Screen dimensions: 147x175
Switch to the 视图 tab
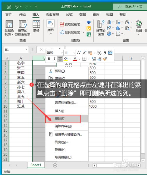pos(109,14)
